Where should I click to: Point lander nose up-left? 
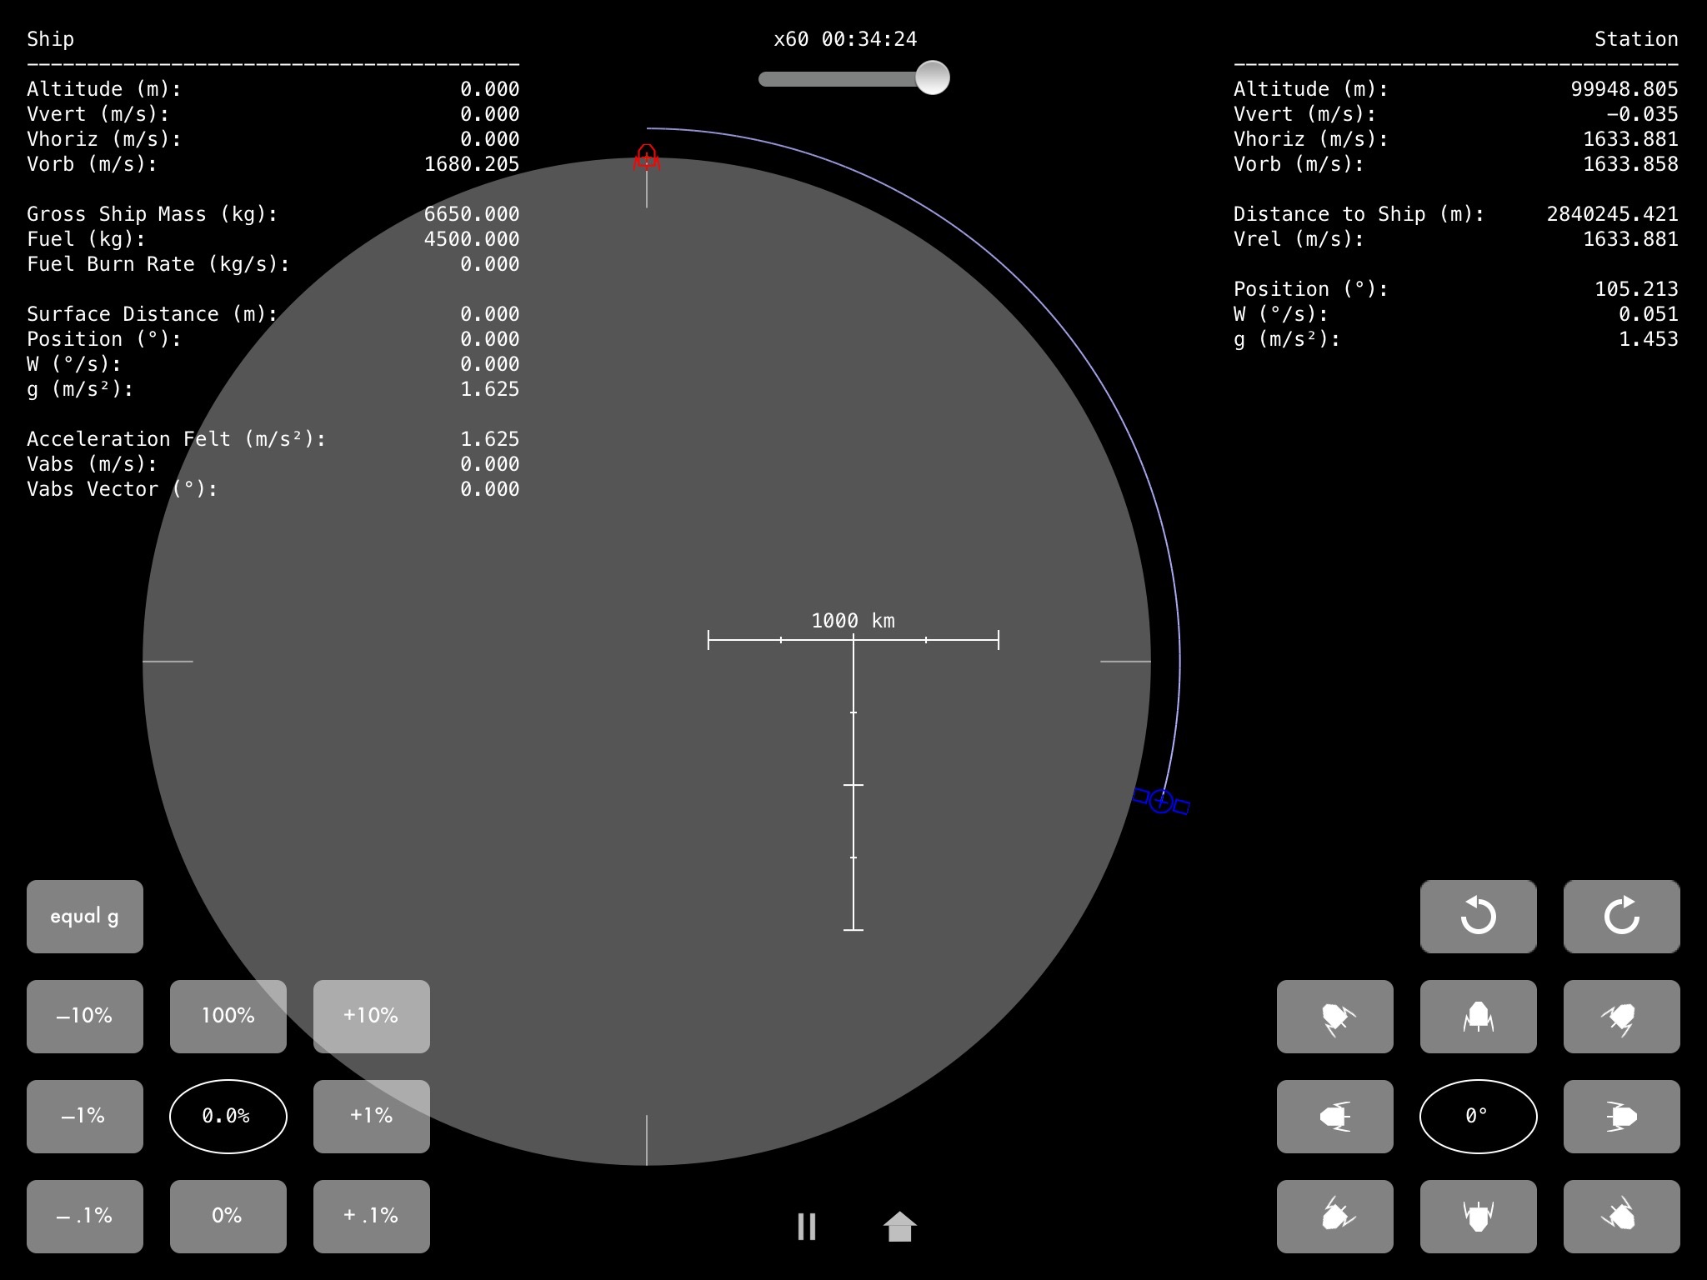pos(1334,1016)
